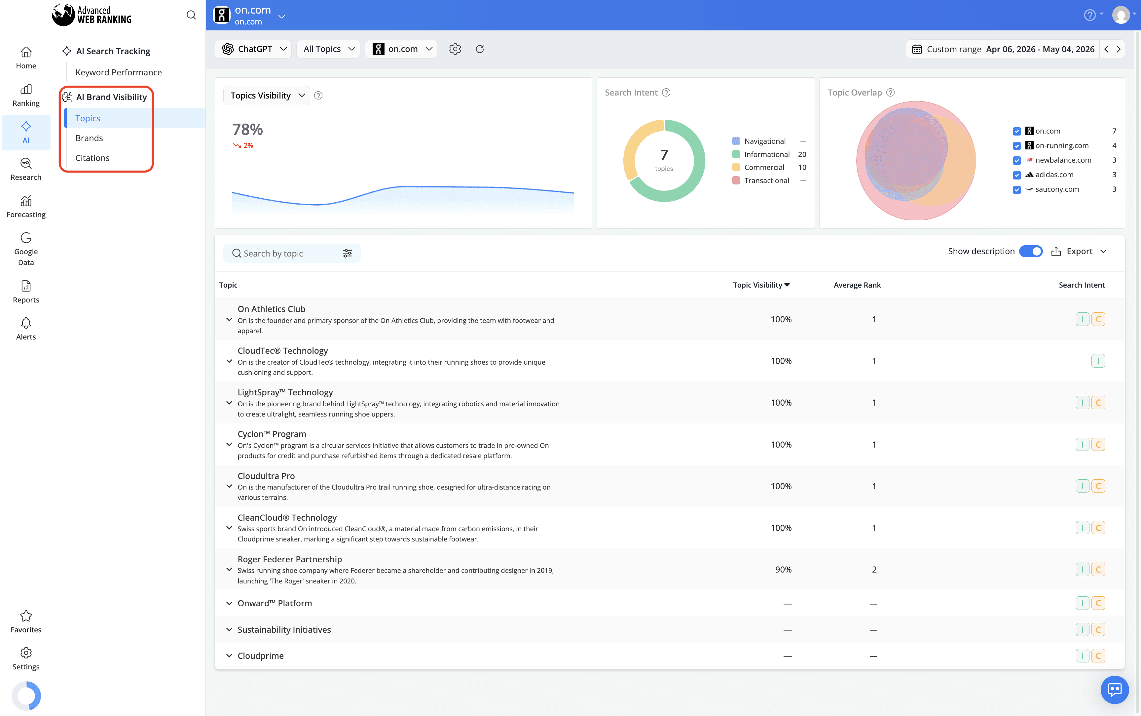This screenshot has height=716, width=1141.
Task: Open the Topics Visibility metric dropdown
Action: [x=267, y=96]
